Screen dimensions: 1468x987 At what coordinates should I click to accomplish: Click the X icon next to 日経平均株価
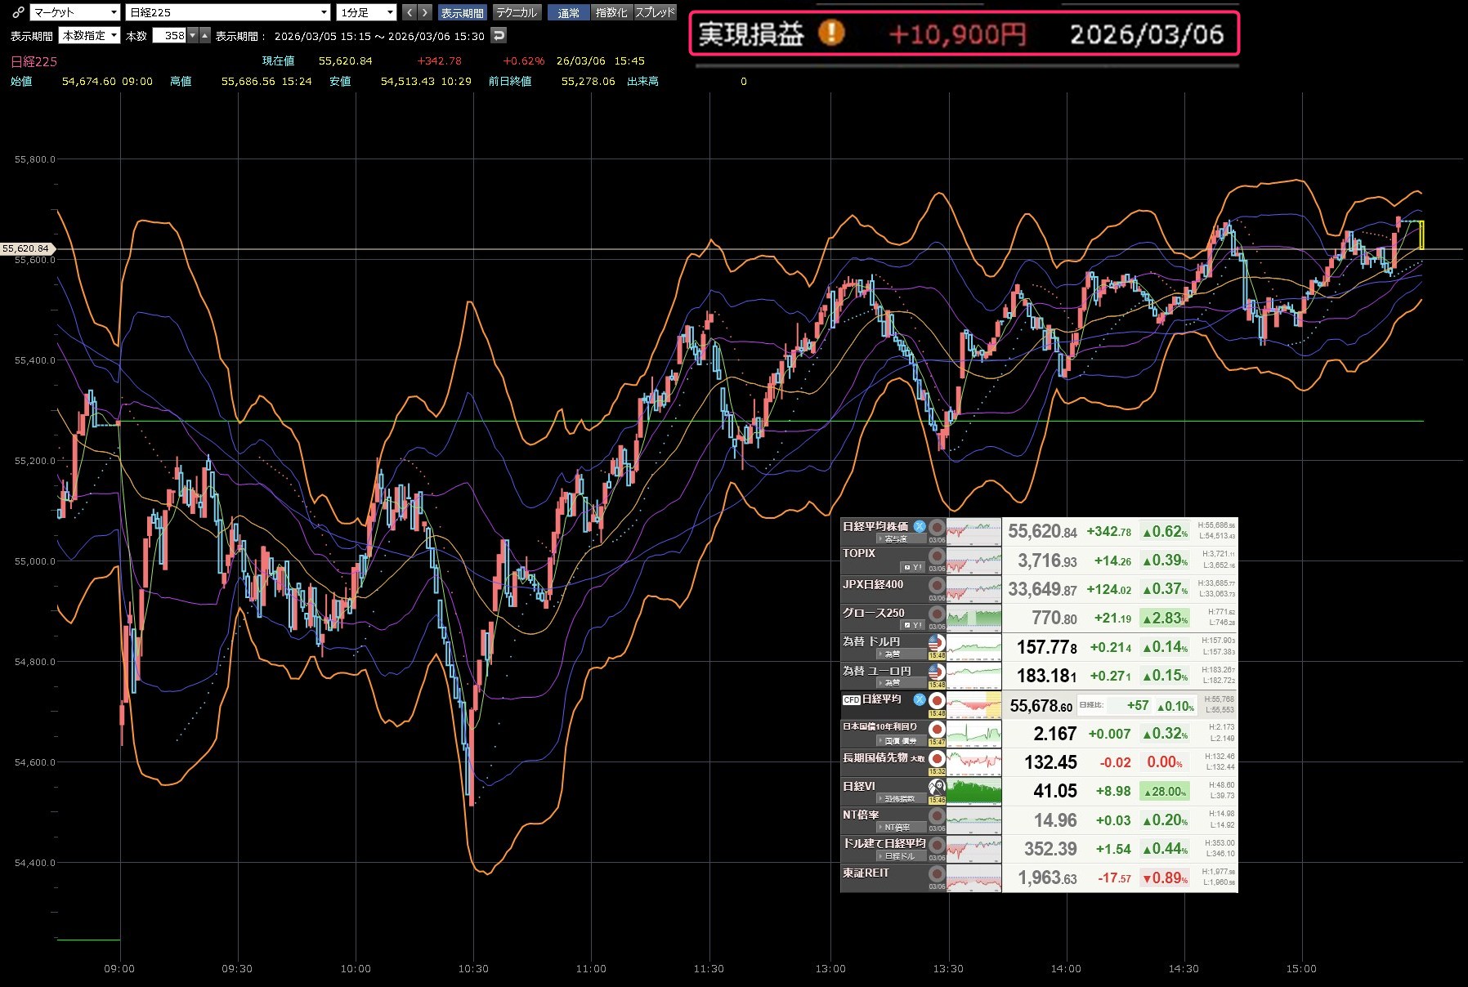[x=920, y=526]
